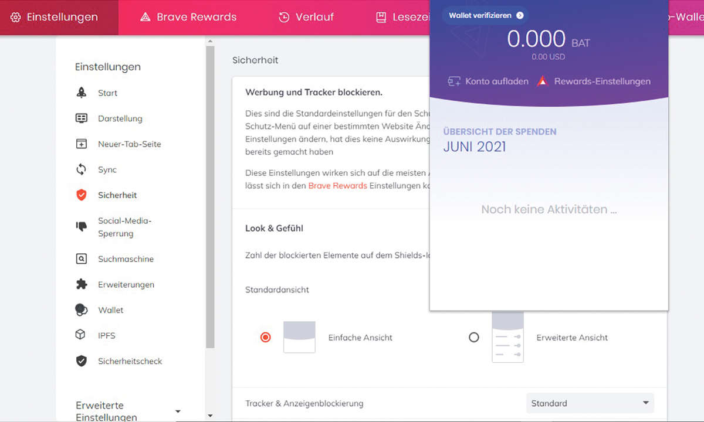Viewport: 704px width, 422px height.
Task: Click the sidebar scrollbar up arrow
Action: 210,41
